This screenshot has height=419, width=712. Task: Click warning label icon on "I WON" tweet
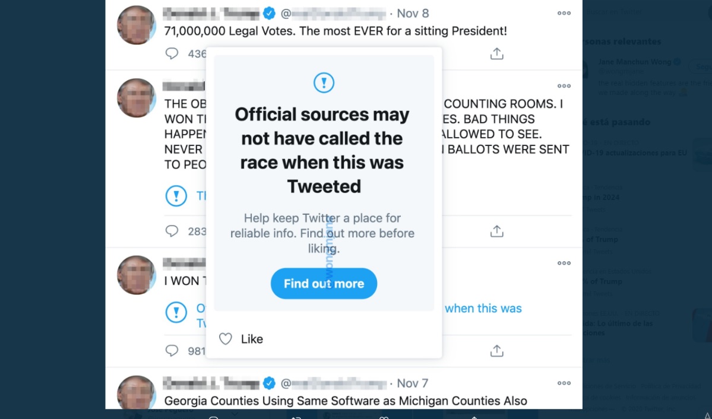[x=176, y=312]
